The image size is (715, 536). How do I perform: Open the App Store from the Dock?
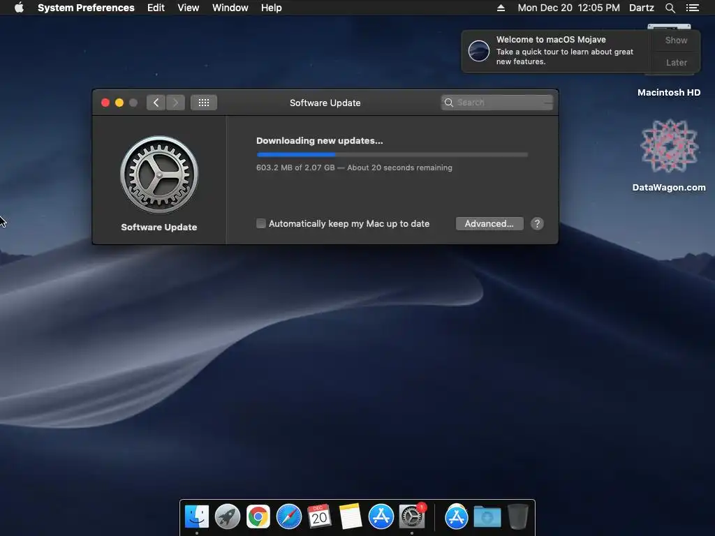381,517
